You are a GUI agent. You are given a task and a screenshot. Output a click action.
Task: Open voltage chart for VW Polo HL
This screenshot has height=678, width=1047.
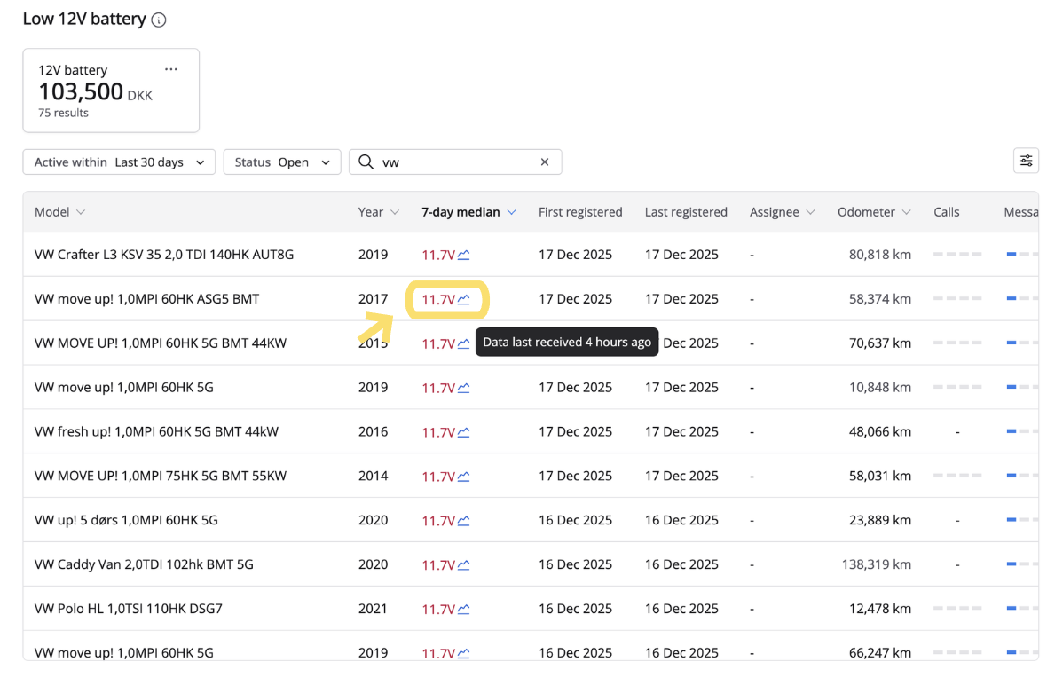[x=463, y=609]
